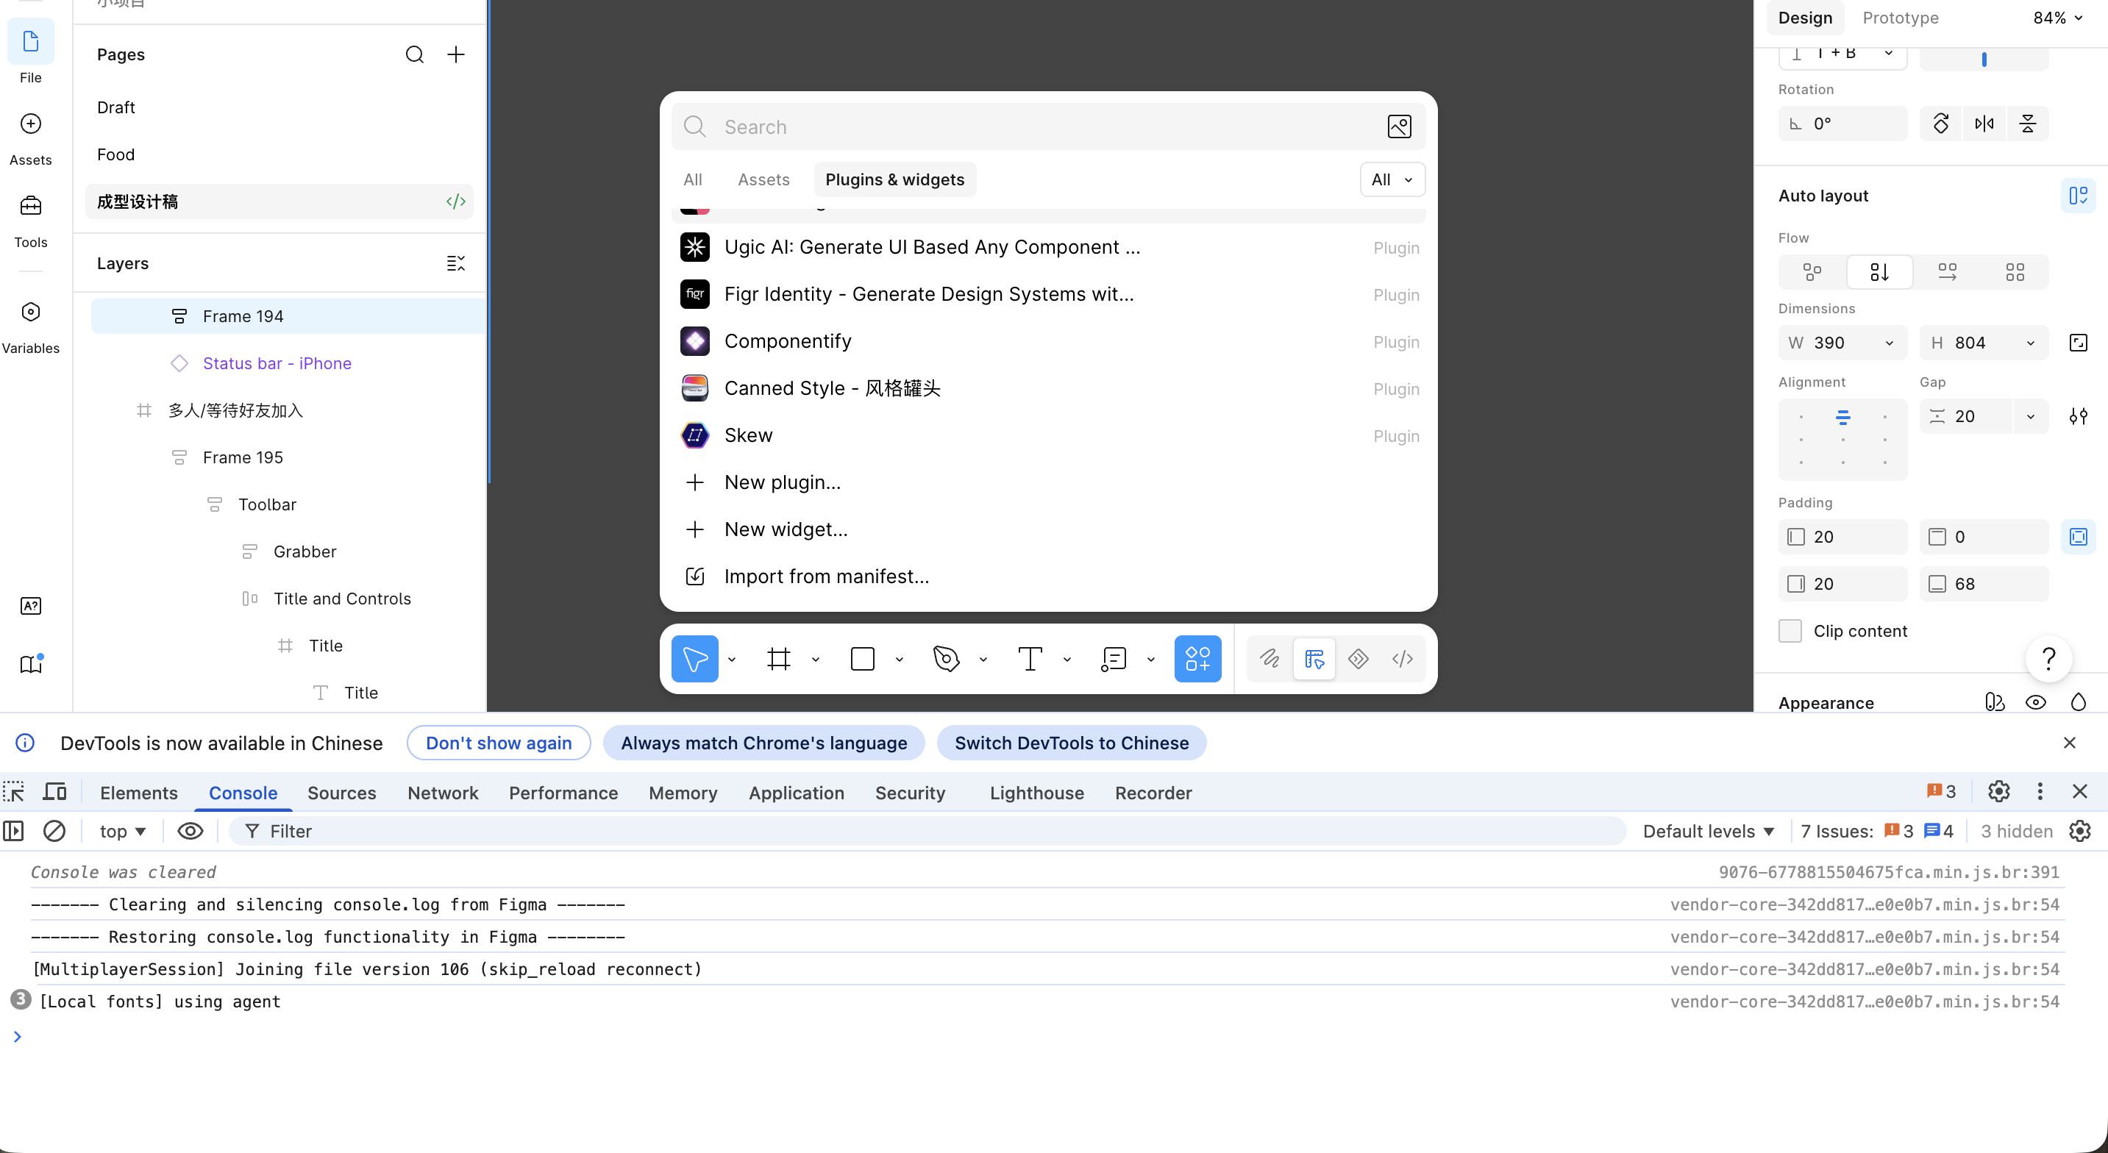
Task: Add a new page with plus icon
Action: (x=456, y=55)
